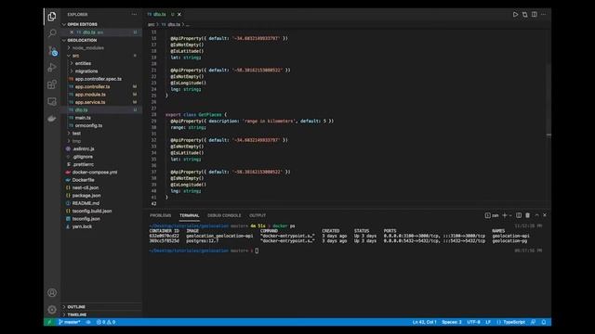Switch to the Output panel tab
This screenshot has height=334, width=595.
click(x=258, y=215)
